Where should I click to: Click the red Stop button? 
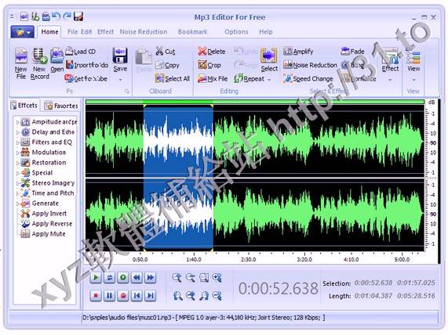[96, 296]
